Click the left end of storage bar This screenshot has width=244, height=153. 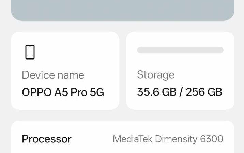click(x=140, y=50)
